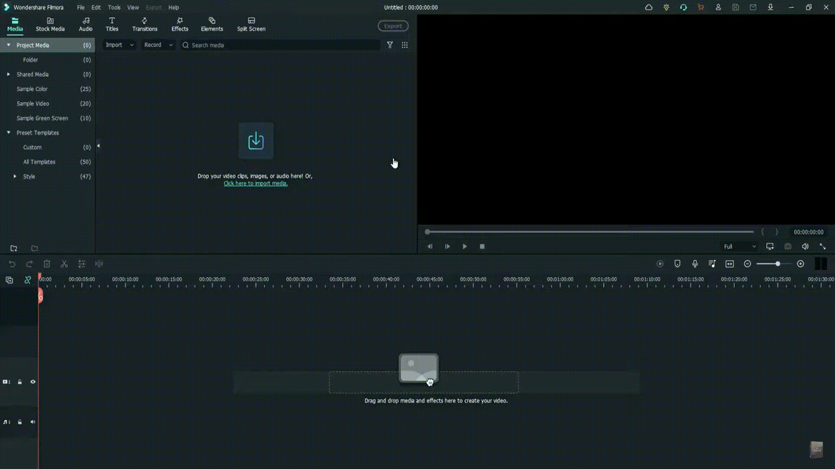Open the Elements panel

coord(212,24)
